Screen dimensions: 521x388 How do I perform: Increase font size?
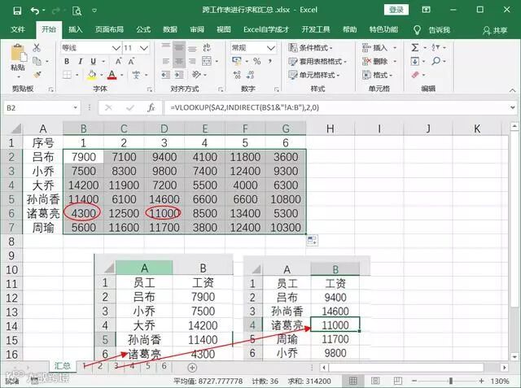tap(118, 61)
